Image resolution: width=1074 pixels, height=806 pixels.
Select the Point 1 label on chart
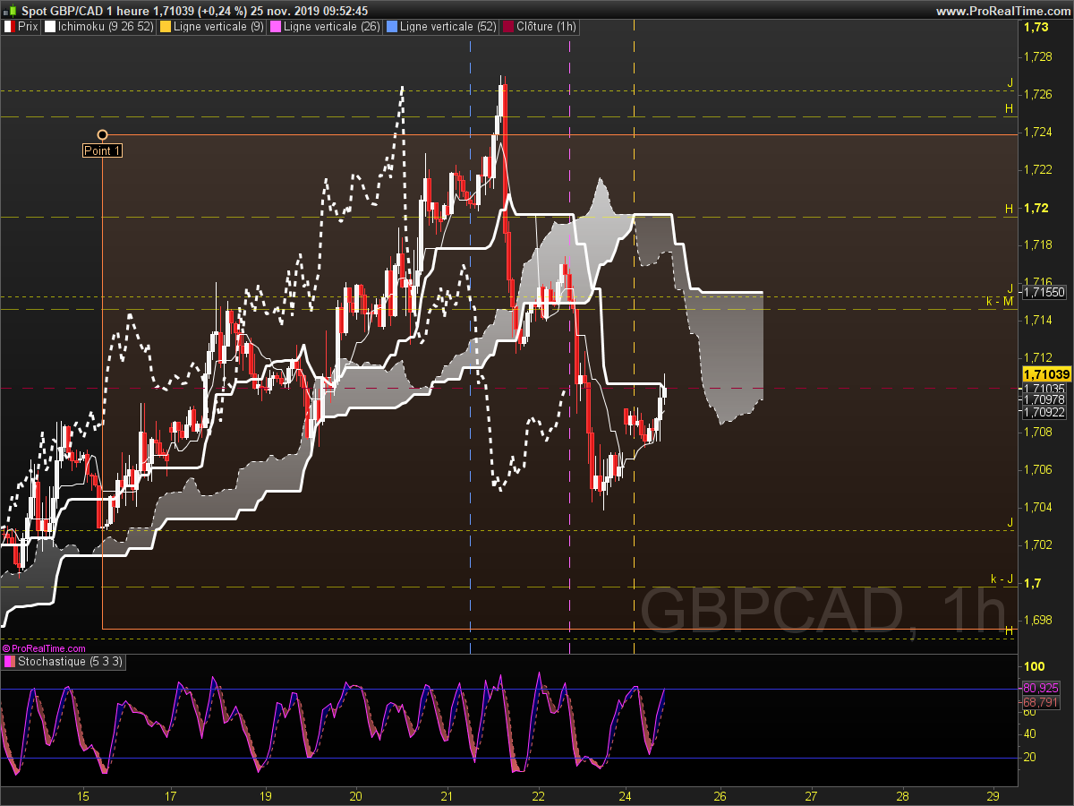pyautogui.click(x=102, y=150)
